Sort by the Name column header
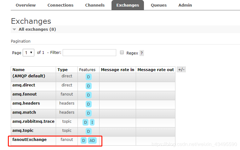 (19, 70)
